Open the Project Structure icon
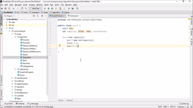 [x=73, y=9]
